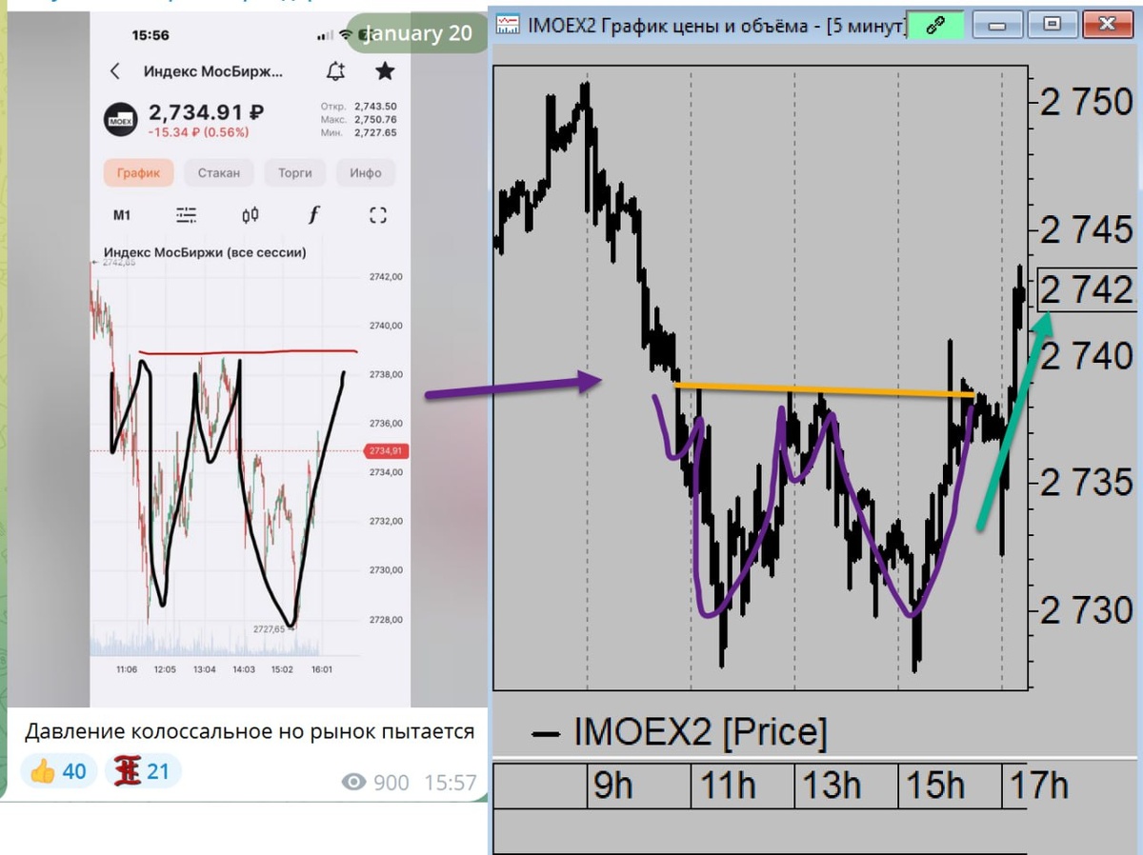Expand the chart to fullscreen
Screen dimensions: 1143x855
378,215
